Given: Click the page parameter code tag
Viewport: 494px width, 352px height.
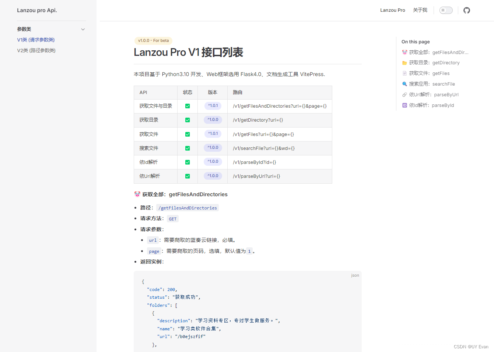Looking at the screenshot, I should pos(154,251).
